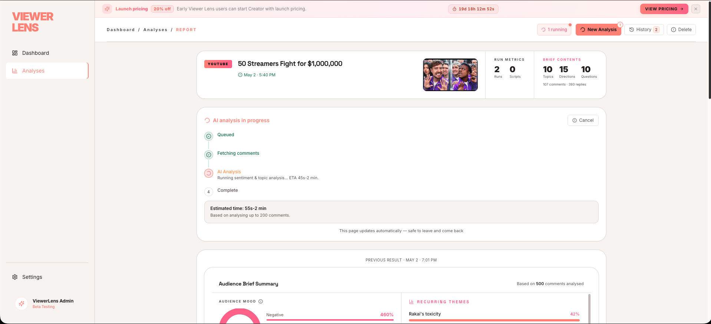This screenshot has height=324, width=711.
Task: Click the stopwatch icon in countdown timer
Action: coord(454,9)
